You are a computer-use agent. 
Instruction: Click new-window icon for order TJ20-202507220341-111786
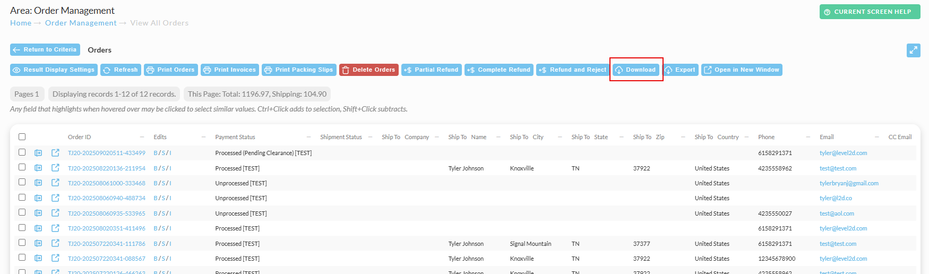tap(55, 243)
